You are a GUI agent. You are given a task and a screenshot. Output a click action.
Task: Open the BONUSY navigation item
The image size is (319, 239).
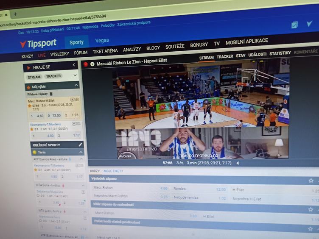pyautogui.click(x=199, y=45)
